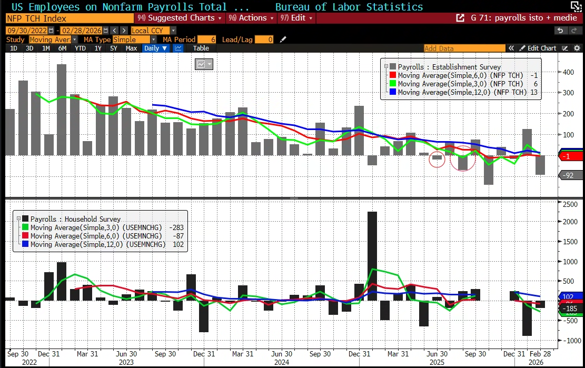Click the undo arrow button

(560, 31)
